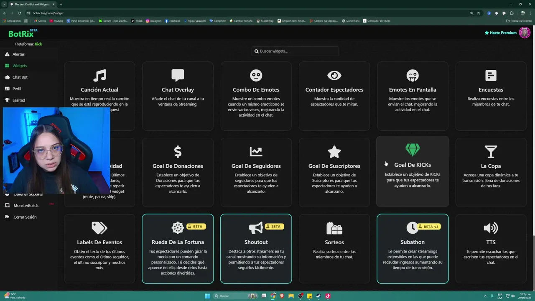535x301 pixels.
Task: Click the Goal De Seguidores chart icon
Action: tap(256, 152)
